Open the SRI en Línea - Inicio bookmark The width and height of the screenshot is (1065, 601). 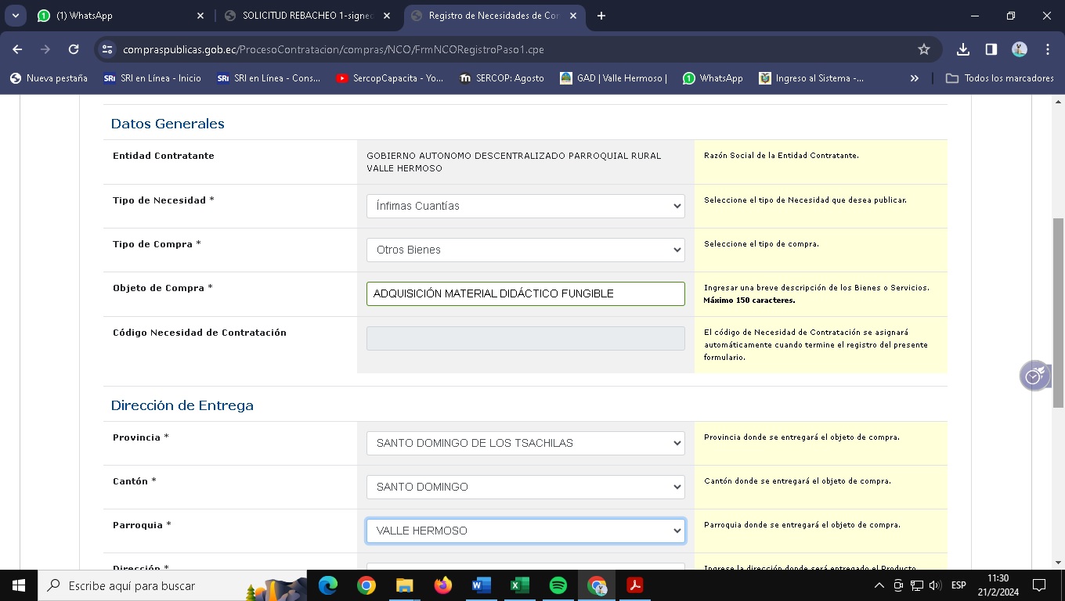coord(153,78)
